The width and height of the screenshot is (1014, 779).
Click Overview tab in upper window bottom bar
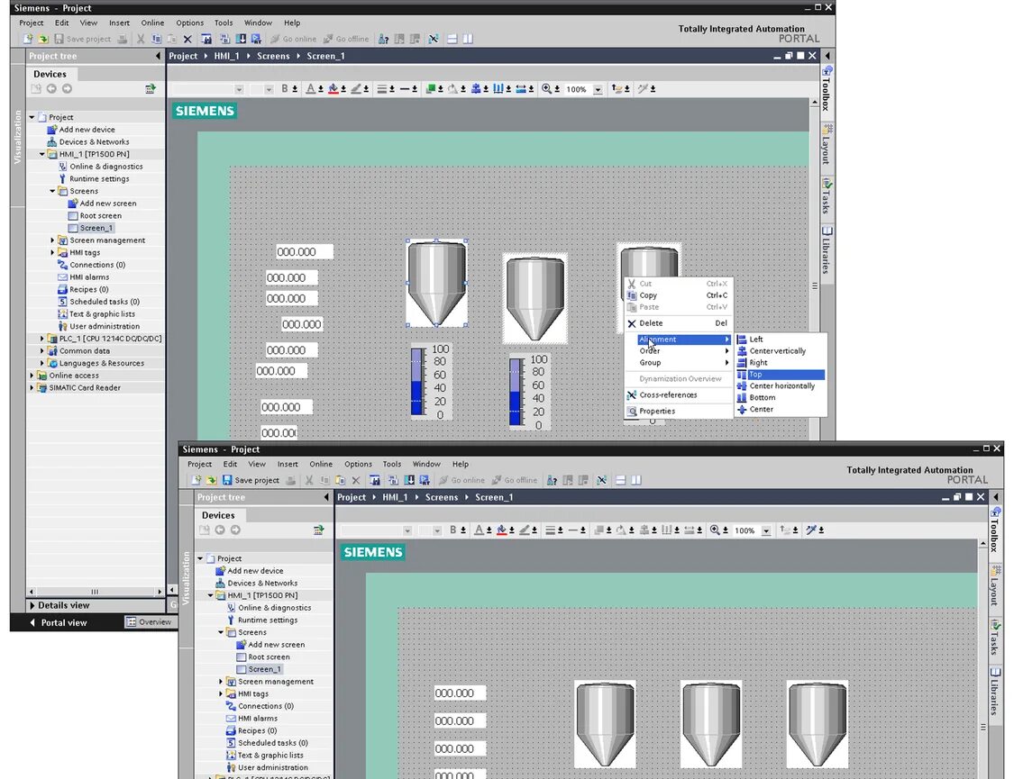[149, 622]
